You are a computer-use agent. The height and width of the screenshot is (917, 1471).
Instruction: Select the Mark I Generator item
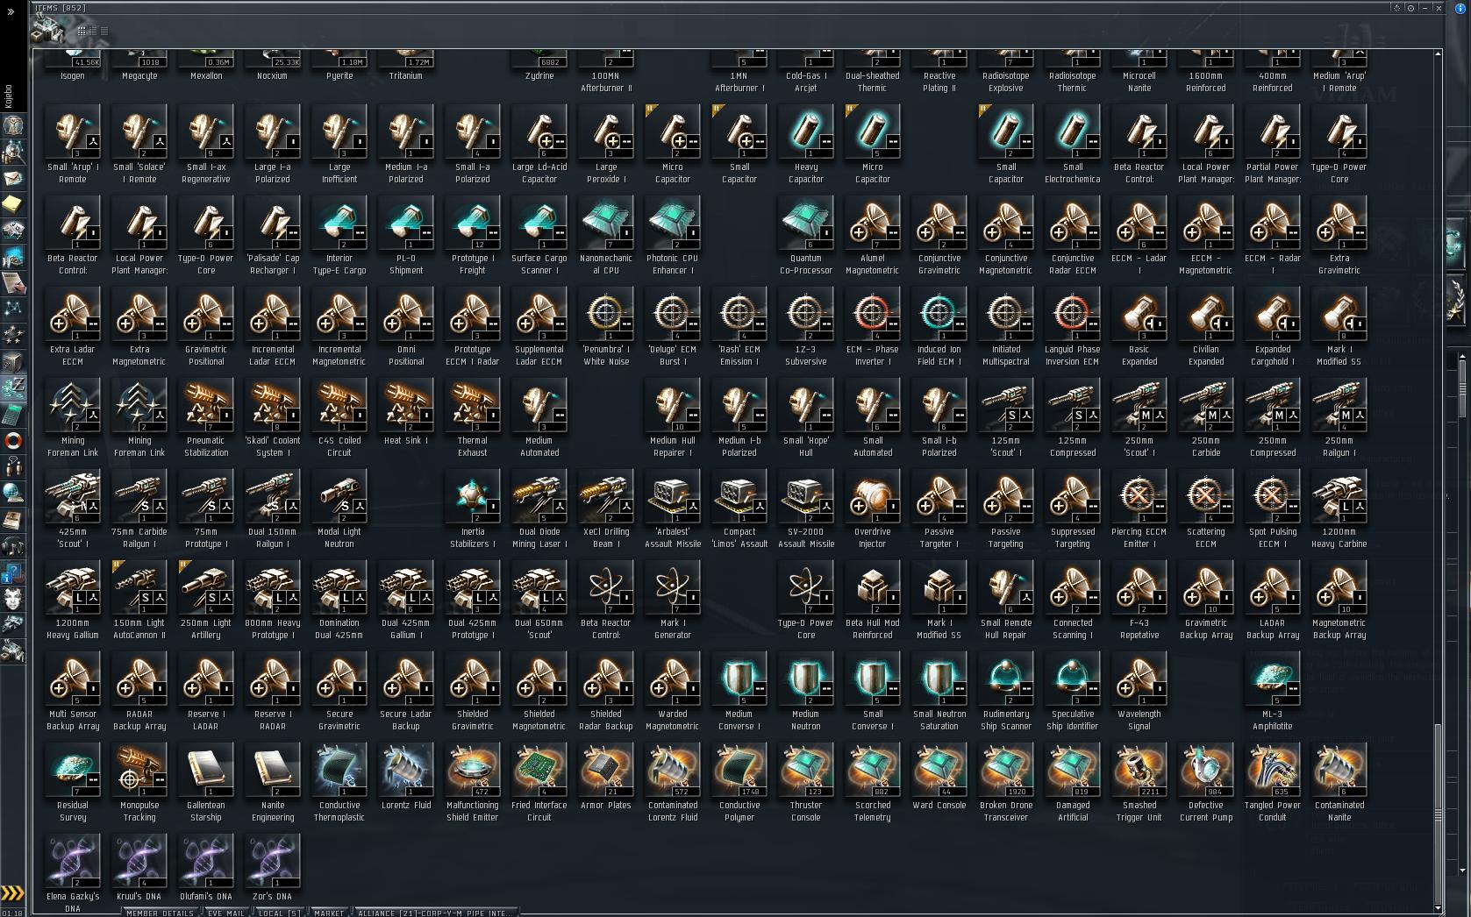click(673, 600)
